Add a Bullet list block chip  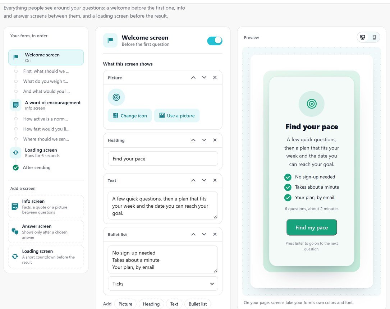point(198,304)
